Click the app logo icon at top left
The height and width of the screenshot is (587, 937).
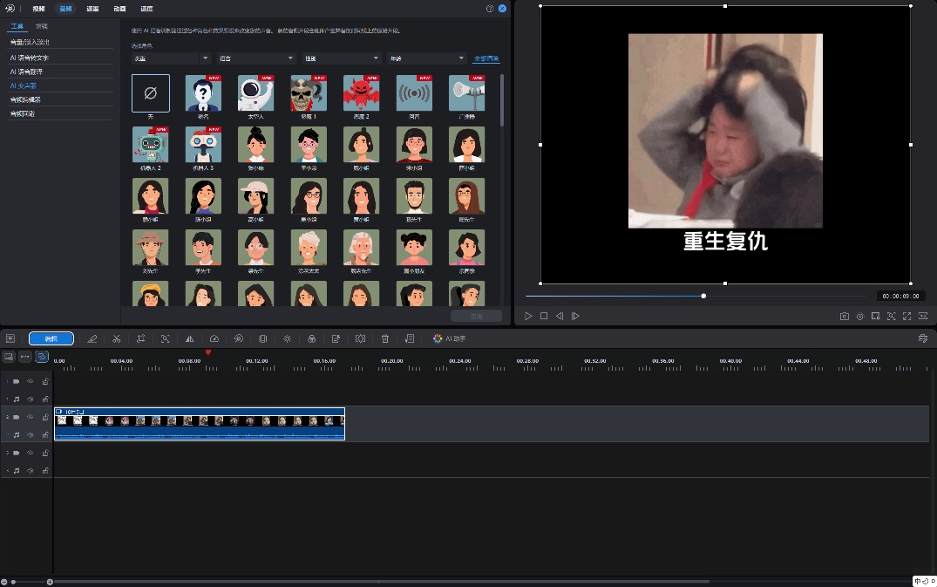[x=10, y=9]
